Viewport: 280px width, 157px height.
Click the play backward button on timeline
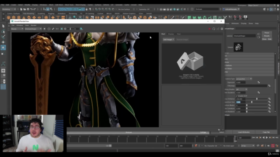pos(263,138)
